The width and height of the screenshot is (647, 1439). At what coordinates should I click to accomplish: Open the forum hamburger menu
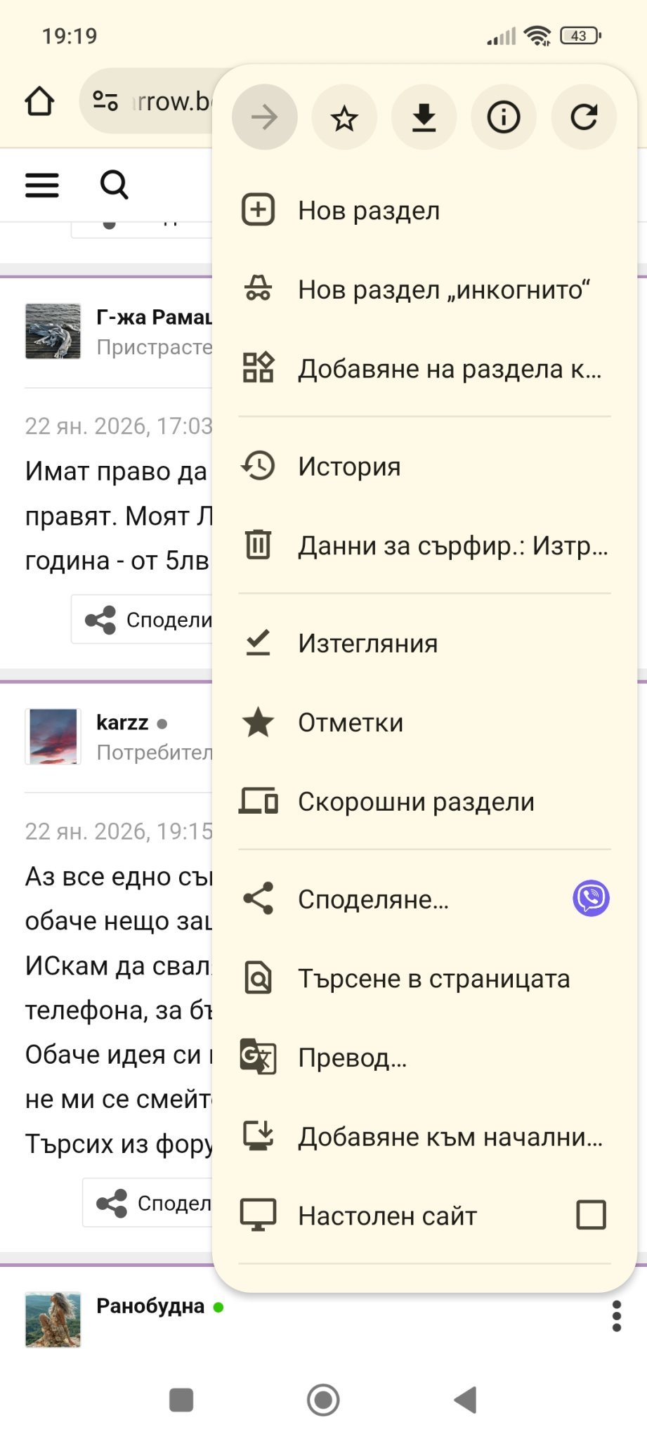tap(42, 185)
